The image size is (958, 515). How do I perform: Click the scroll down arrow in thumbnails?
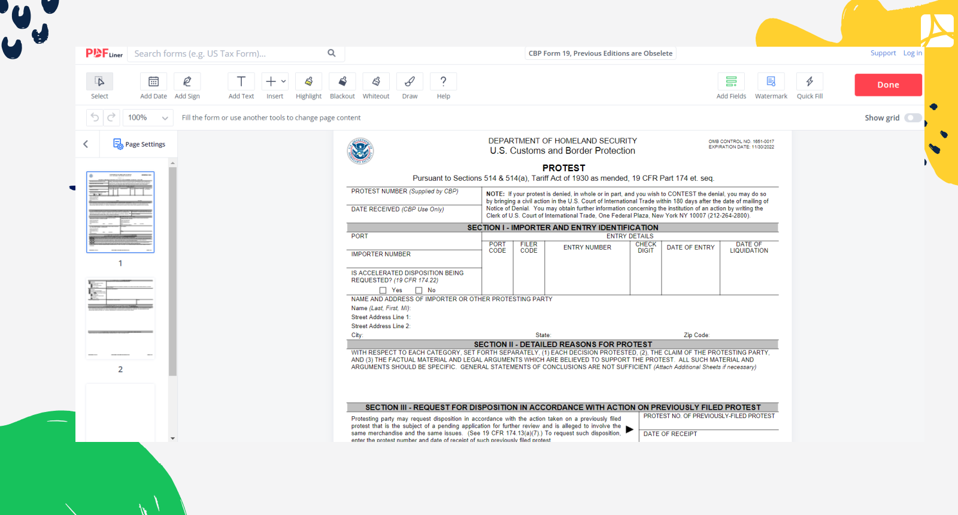[172, 438]
